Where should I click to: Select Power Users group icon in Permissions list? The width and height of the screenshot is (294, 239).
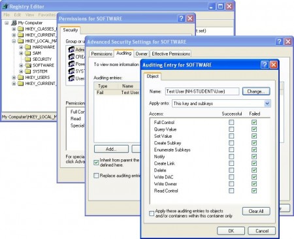[71, 64]
